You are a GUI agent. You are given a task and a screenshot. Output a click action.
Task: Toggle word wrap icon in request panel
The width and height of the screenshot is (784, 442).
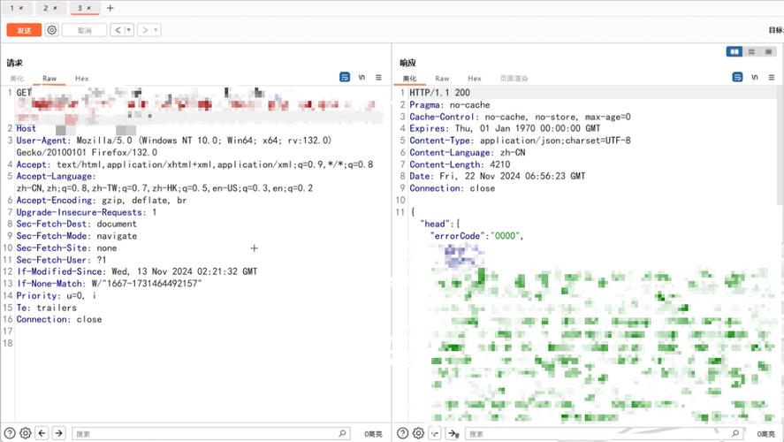[345, 77]
